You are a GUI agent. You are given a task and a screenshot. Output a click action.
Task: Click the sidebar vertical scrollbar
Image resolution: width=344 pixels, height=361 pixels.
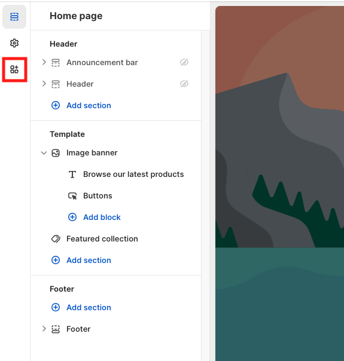(x=205, y=195)
